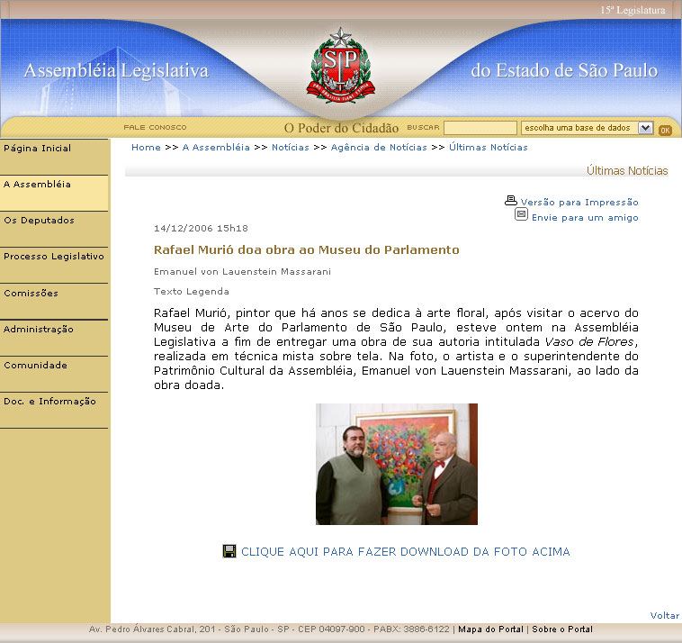Open Sobre o Portal footer link
This screenshot has height=643, width=682.
click(562, 629)
